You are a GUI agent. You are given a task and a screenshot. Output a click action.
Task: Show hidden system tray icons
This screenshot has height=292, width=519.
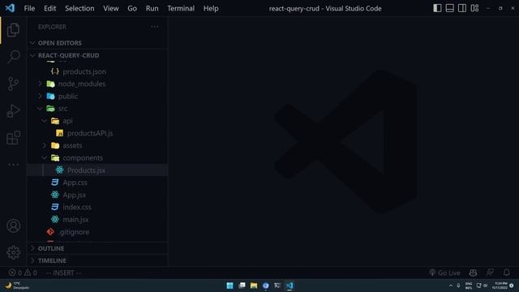pyautogui.click(x=451, y=286)
